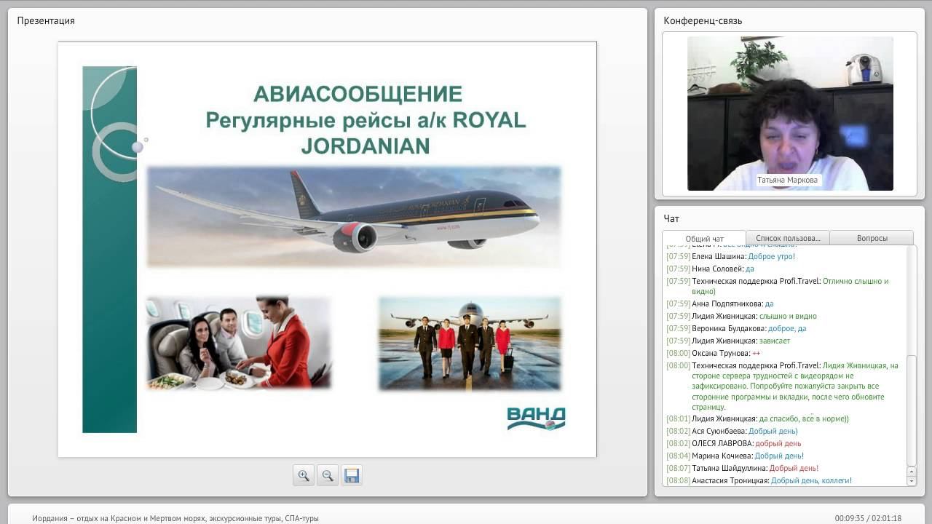
Task: Click the ВАНД logo on the slide
Action: pyautogui.click(x=536, y=418)
